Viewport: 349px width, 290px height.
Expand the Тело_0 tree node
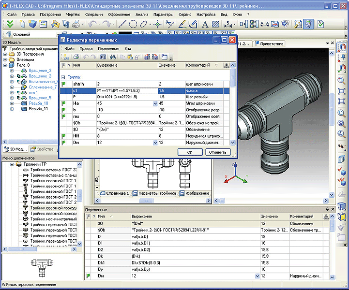click(x=5, y=65)
